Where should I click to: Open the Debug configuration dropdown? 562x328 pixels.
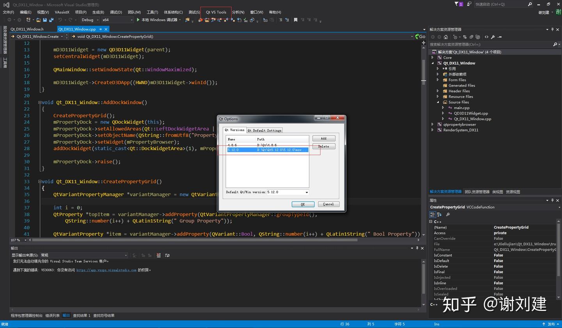(90, 20)
